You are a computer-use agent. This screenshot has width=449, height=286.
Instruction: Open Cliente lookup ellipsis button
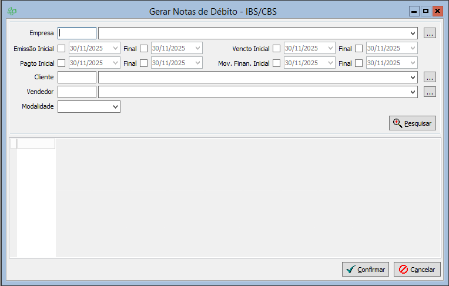tap(430, 77)
